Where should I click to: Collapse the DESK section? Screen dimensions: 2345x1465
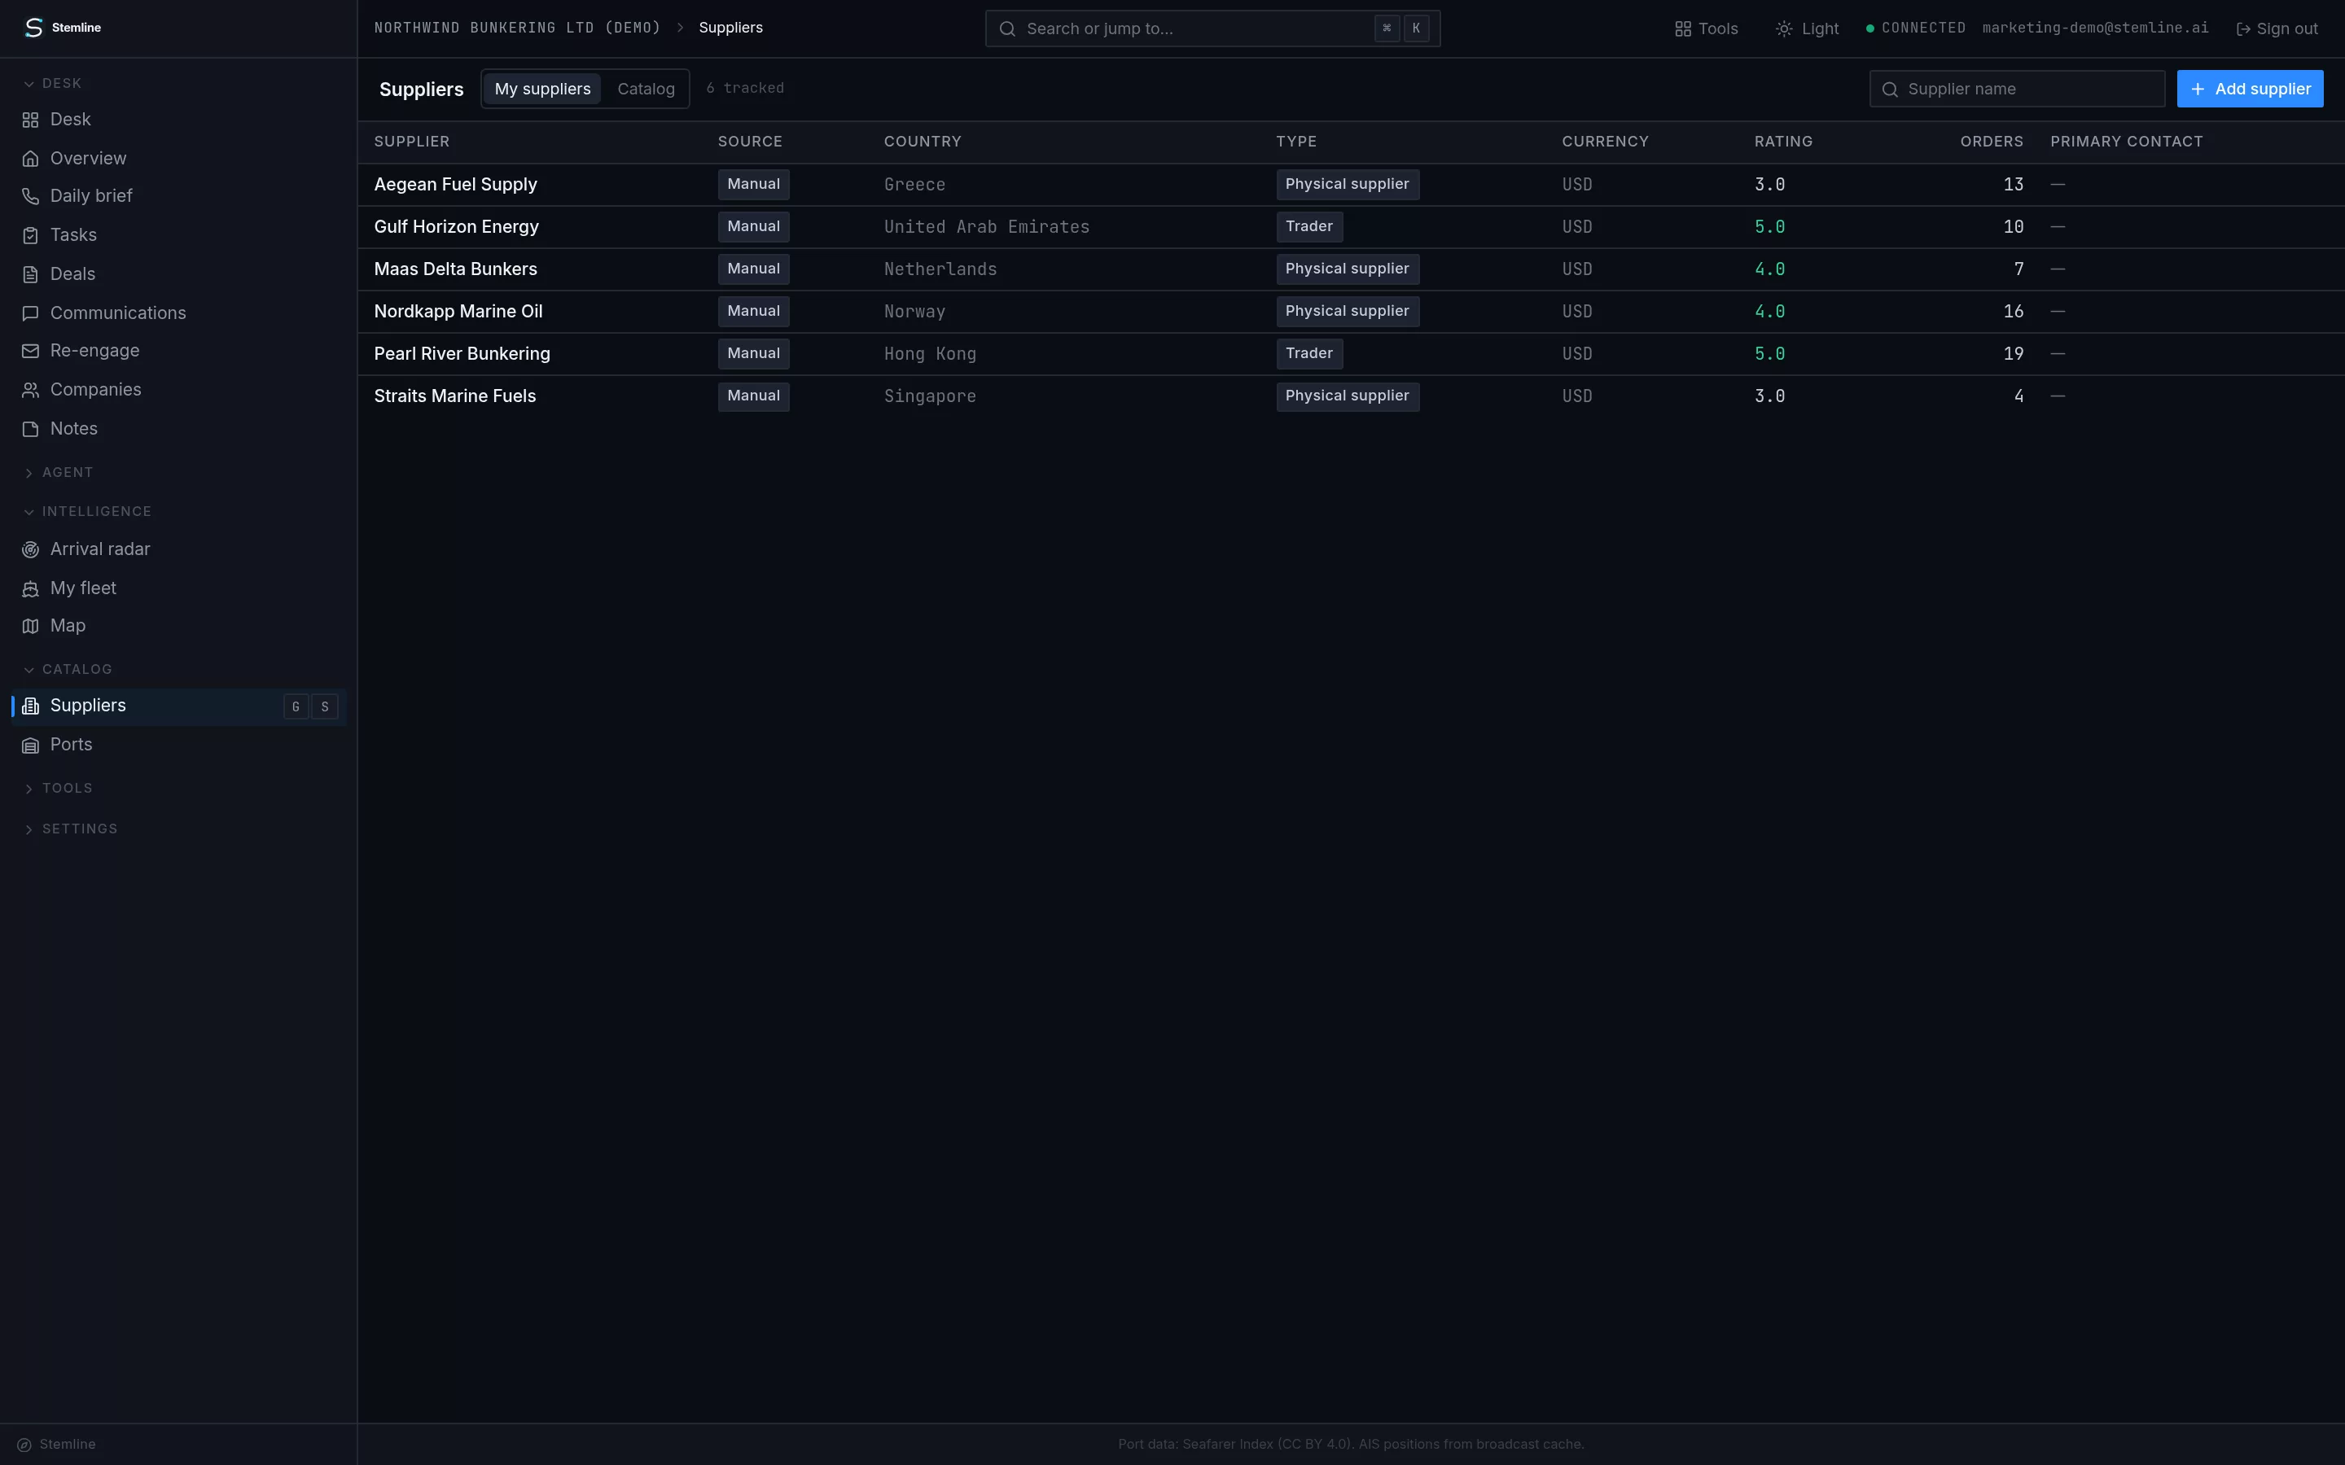(x=52, y=83)
